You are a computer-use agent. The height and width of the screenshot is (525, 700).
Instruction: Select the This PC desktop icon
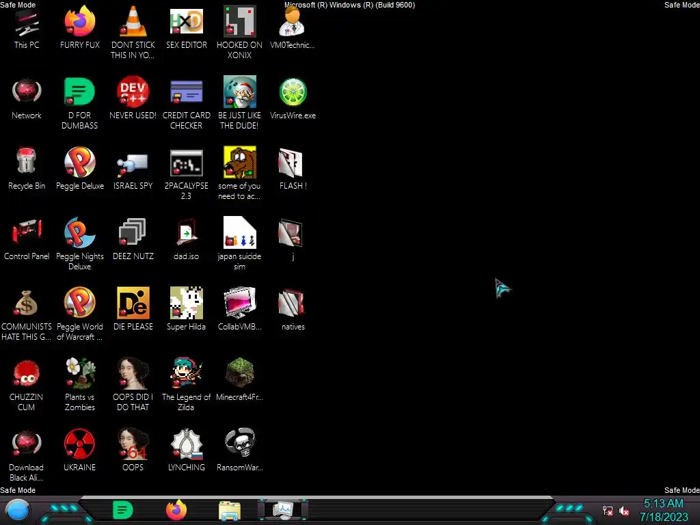[x=27, y=24]
